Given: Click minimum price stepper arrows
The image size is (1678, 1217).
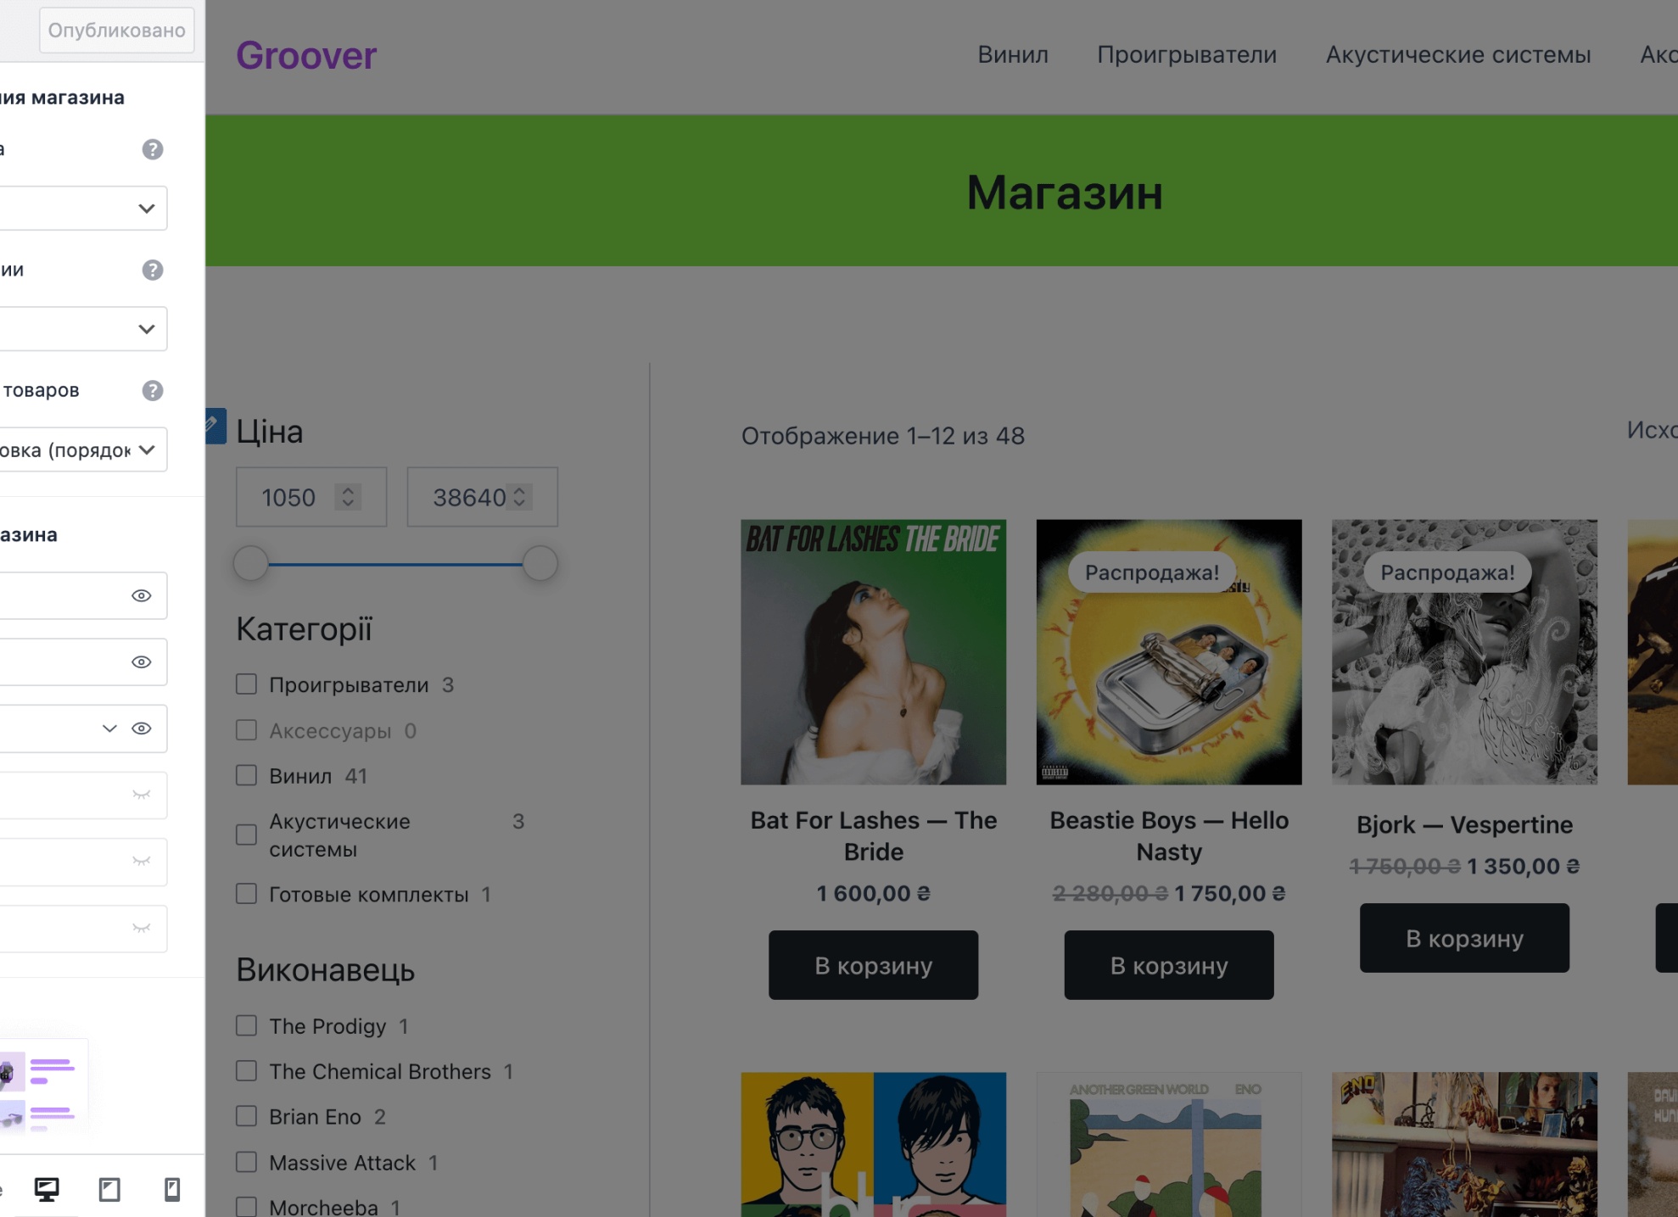Looking at the screenshot, I should pos(348,497).
